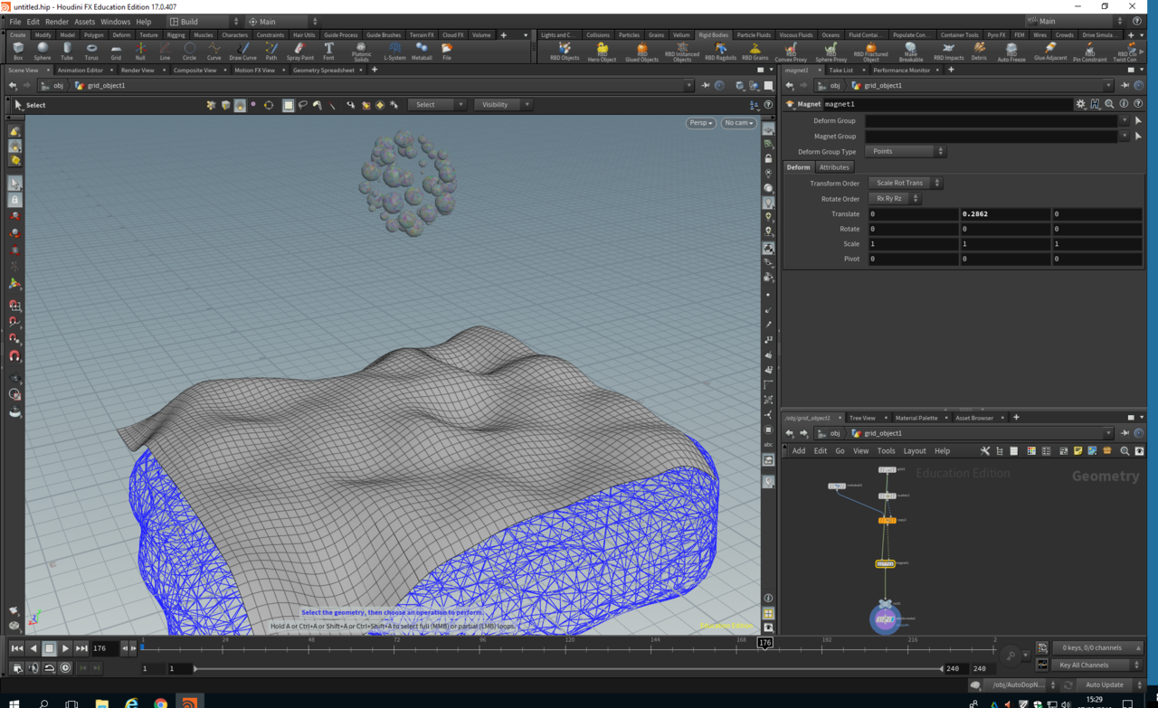This screenshot has height=708, width=1158.
Task: Click the Glue Adjacent shelf tool
Action: 1049,52
